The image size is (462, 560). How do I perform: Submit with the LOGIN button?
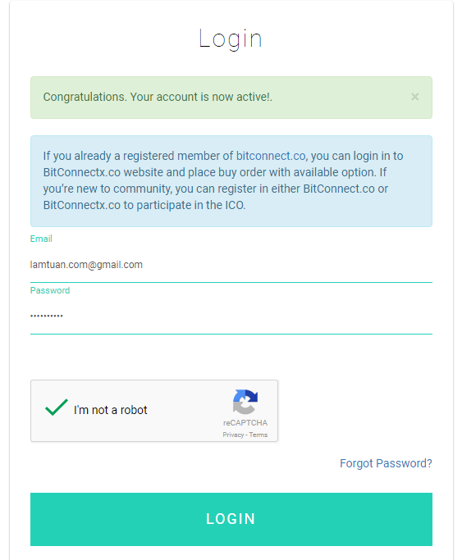click(231, 519)
